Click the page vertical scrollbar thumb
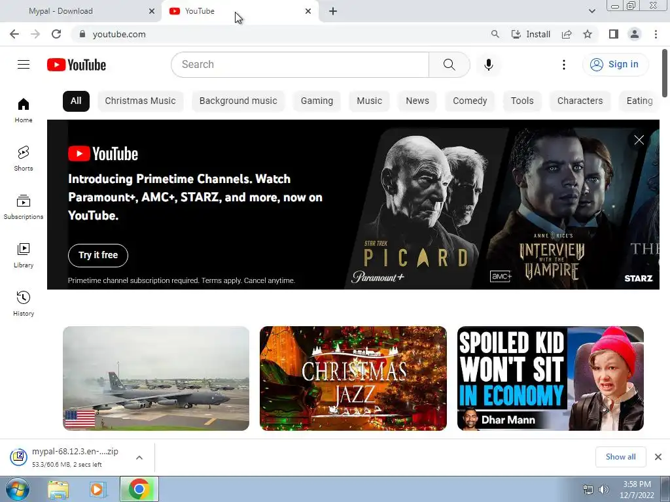The height and width of the screenshot is (502, 670). click(665, 73)
